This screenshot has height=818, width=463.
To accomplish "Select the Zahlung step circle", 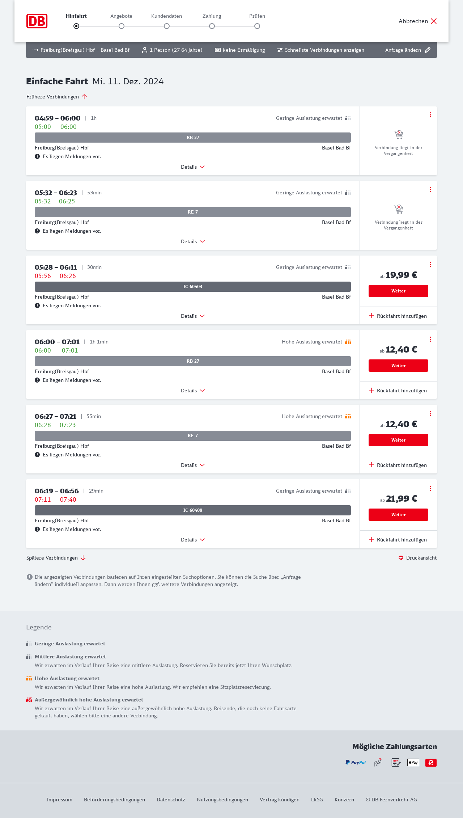I will click(212, 26).
